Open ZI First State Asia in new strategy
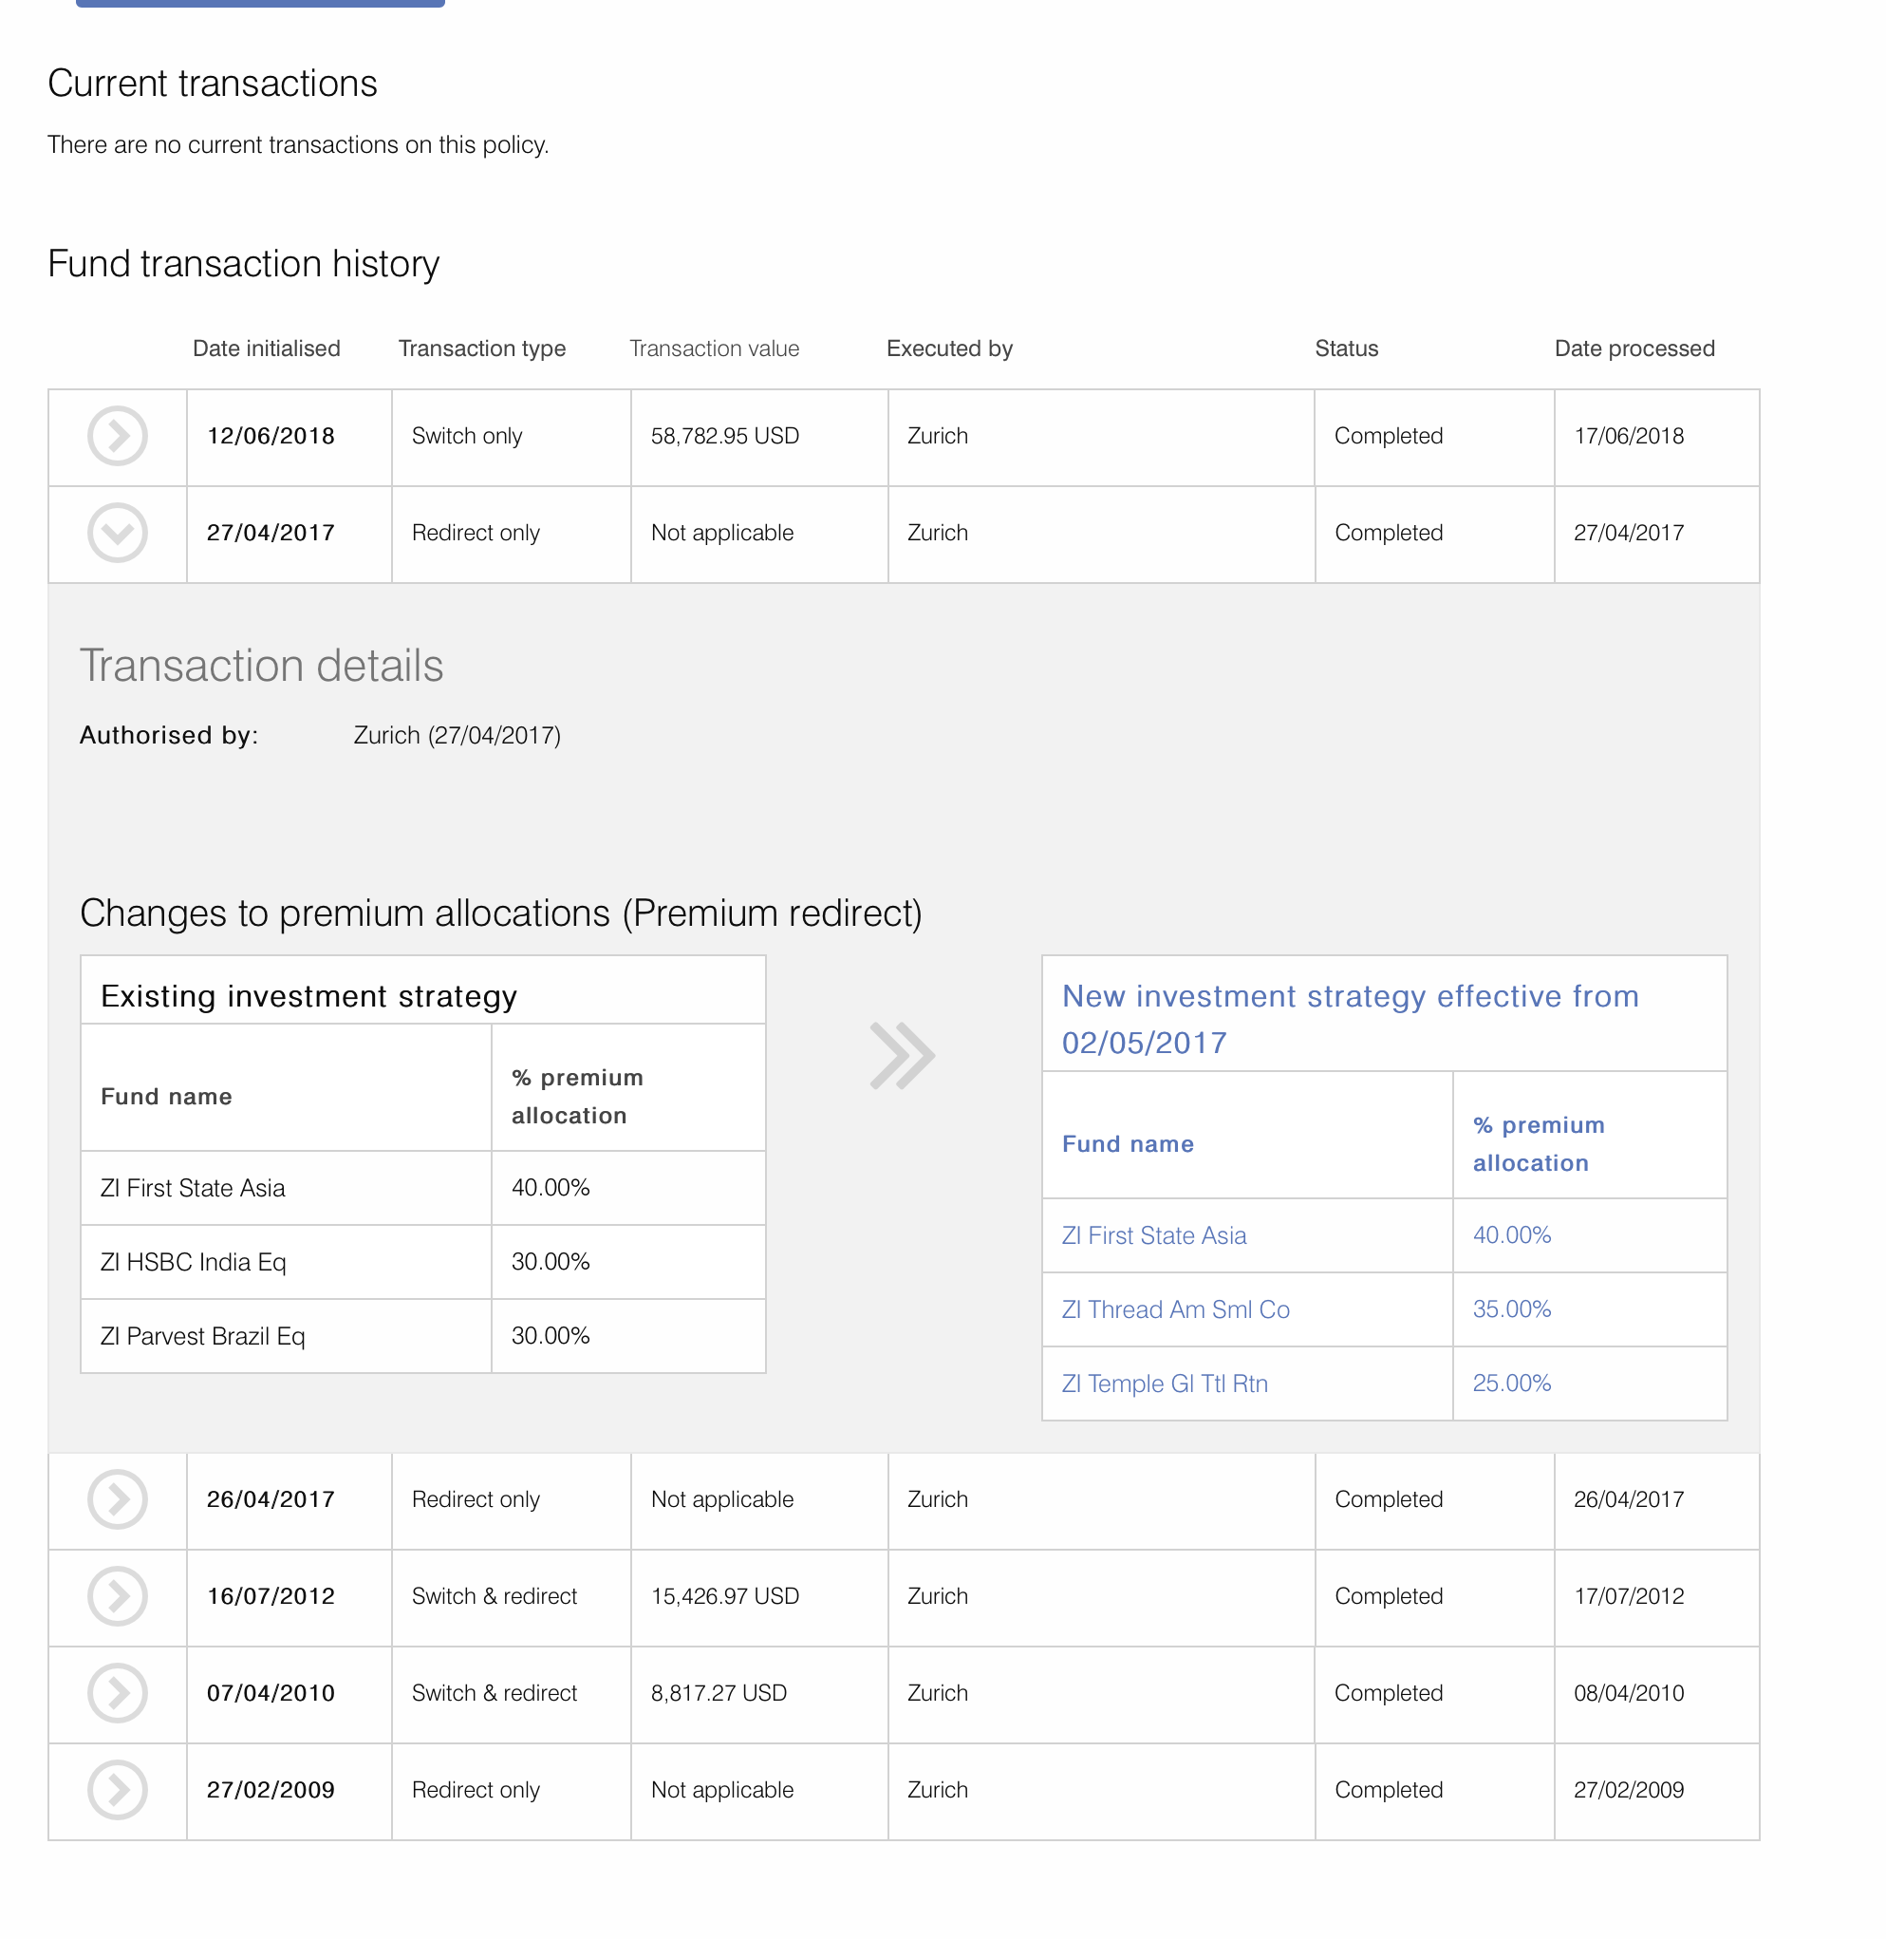Viewport: 1886px width, 1939px height. click(1154, 1235)
